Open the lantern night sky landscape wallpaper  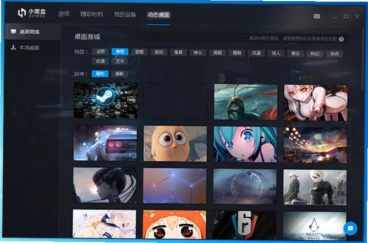pos(315,145)
